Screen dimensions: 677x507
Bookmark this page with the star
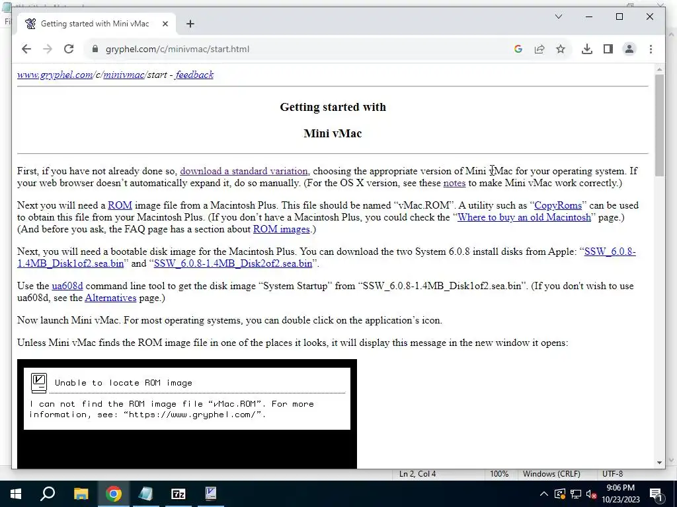(561, 49)
